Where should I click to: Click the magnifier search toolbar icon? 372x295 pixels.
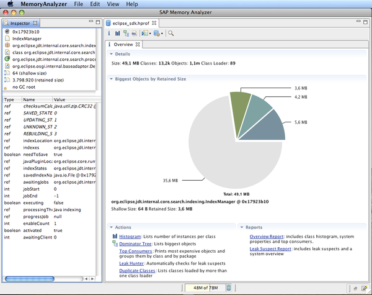tap(170, 33)
